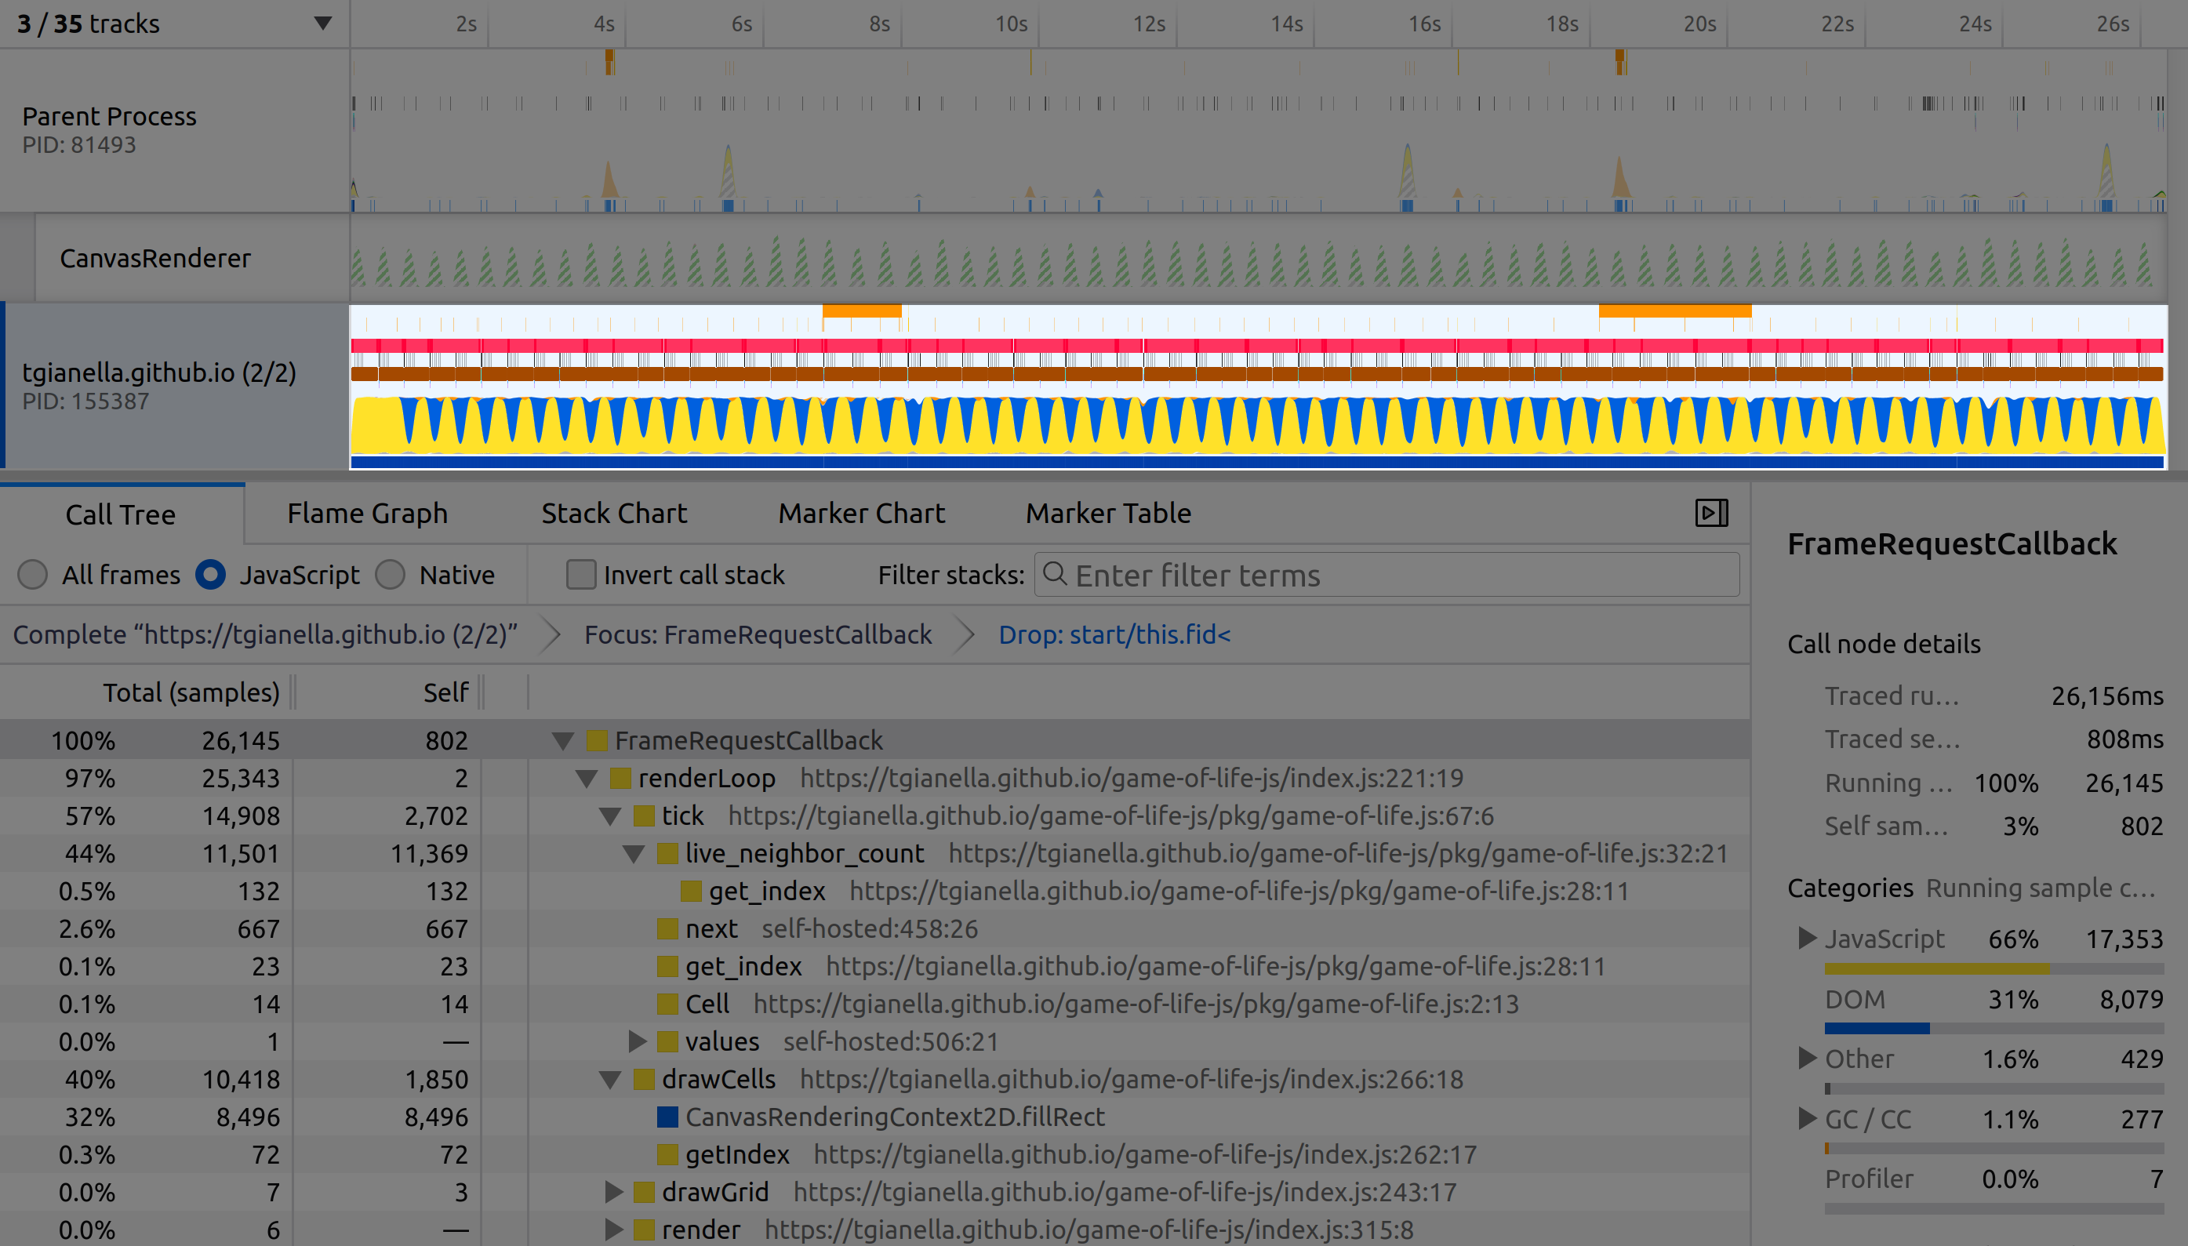Click the category icon beside FrameRequestCallback row
Image resolution: width=2188 pixels, height=1246 pixels.
pyautogui.click(x=598, y=740)
